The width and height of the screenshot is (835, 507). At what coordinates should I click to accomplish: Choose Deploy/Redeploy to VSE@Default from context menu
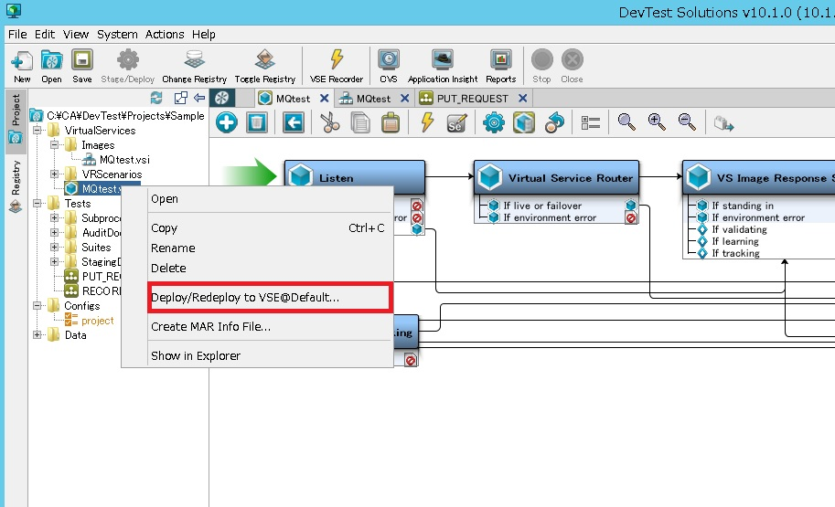(x=244, y=298)
